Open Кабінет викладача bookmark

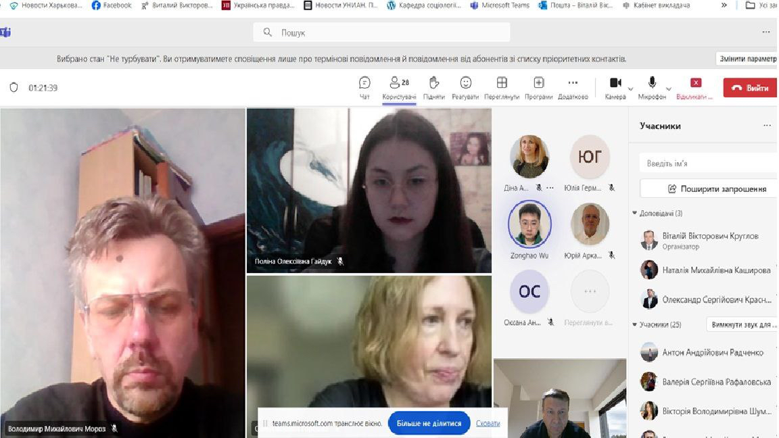(x=656, y=5)
